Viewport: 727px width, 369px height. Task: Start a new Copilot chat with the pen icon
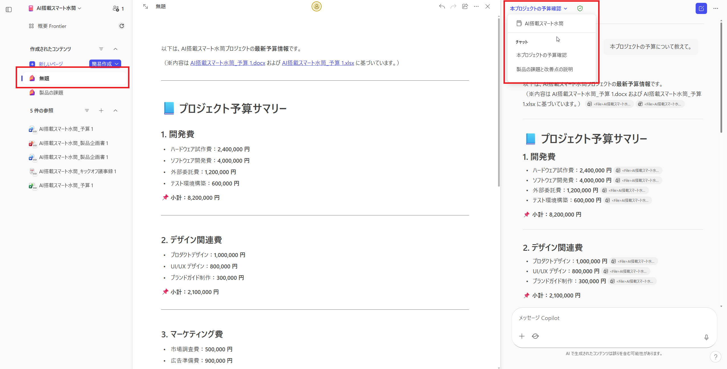pos(701,8)
